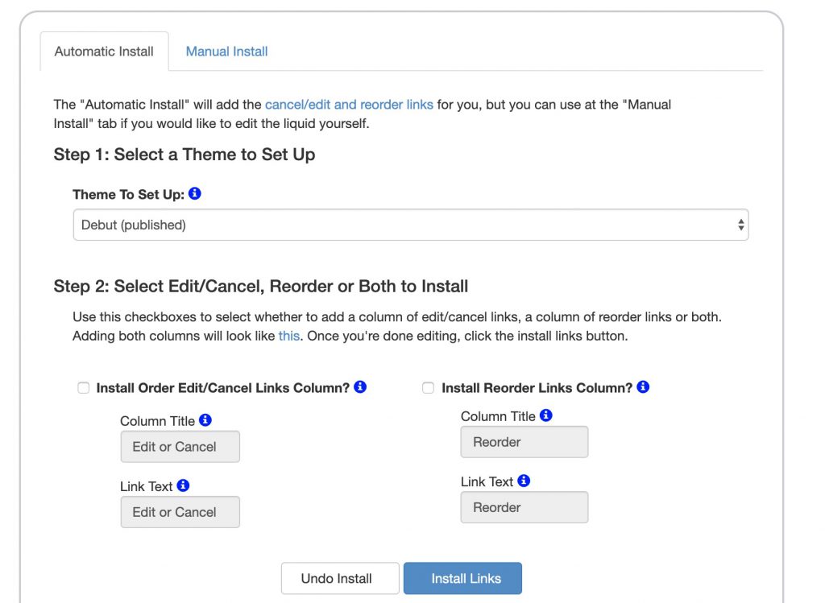Follow the 'this' example link
This screenshot has width=825, height=603.
[x=289, y=336]
